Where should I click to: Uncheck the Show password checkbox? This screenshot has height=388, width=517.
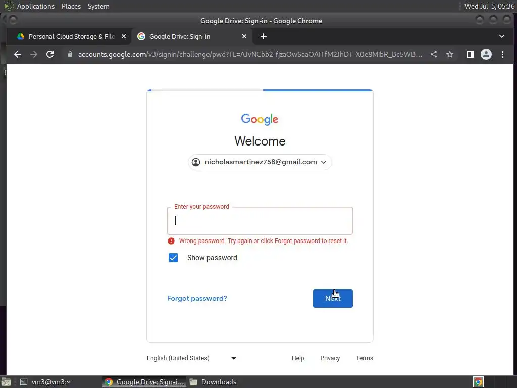click(x=173, y=258)
